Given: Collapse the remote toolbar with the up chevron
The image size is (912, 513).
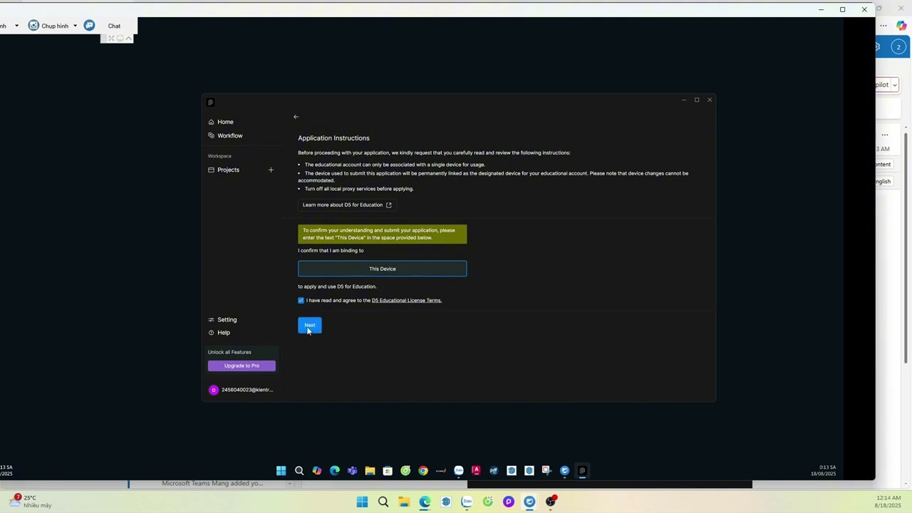Looking at the screenshot, I should tap(128, 38).
